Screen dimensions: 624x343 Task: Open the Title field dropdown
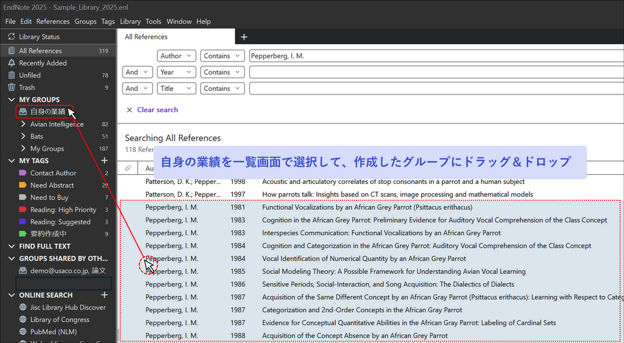[177, 88]
